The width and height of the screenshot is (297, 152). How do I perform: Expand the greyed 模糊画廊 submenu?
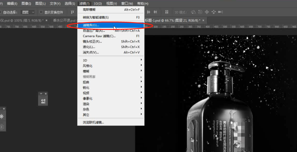[111, 77]
